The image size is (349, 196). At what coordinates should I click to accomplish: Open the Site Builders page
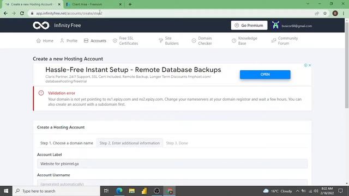pyautogui.click(x=169, y=41)
